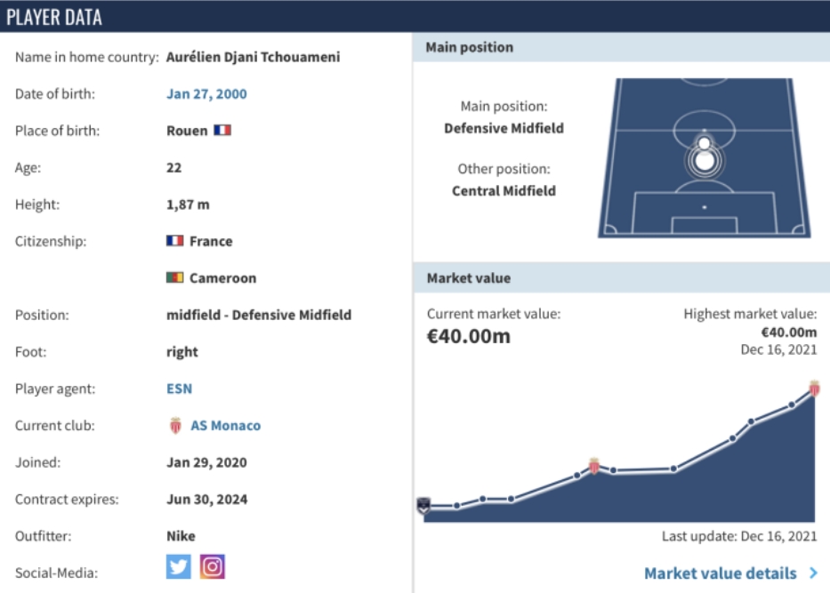Image resolution: width=830 pixels, height=593 pixels.
Task: Open the Instagram social media icon
Action: [212, 566]
